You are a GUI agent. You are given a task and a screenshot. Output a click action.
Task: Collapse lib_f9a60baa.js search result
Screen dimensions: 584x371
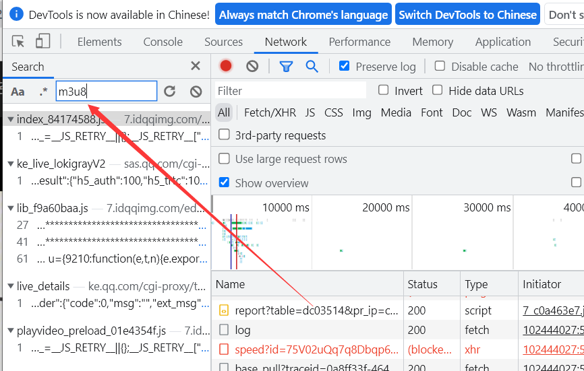[11, 208]
